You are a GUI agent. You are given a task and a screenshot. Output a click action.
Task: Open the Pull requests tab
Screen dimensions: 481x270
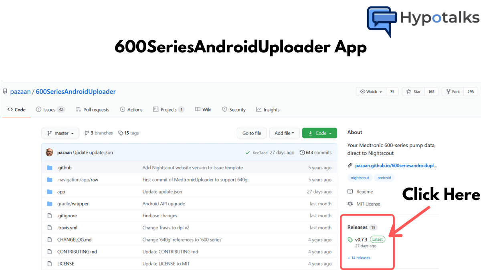coord(93,110)
